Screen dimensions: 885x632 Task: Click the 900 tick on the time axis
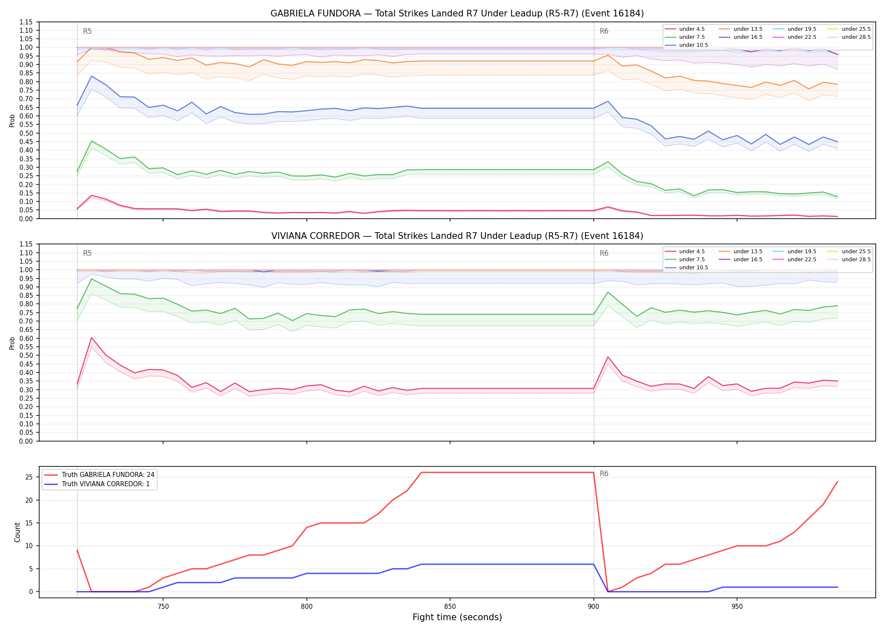click(x=593, y=607)
